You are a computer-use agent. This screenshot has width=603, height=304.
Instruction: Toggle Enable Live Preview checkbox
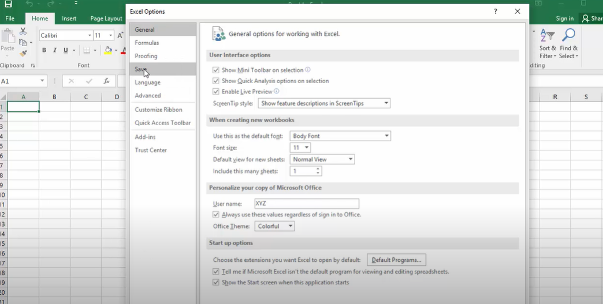[x=216, y=92]
